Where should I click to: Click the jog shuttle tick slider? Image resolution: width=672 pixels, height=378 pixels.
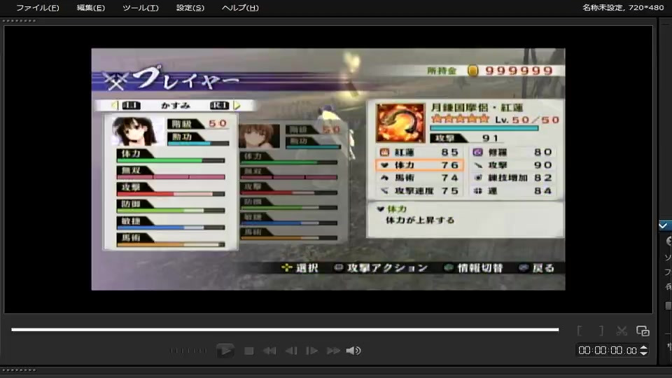tap(188, 351)
